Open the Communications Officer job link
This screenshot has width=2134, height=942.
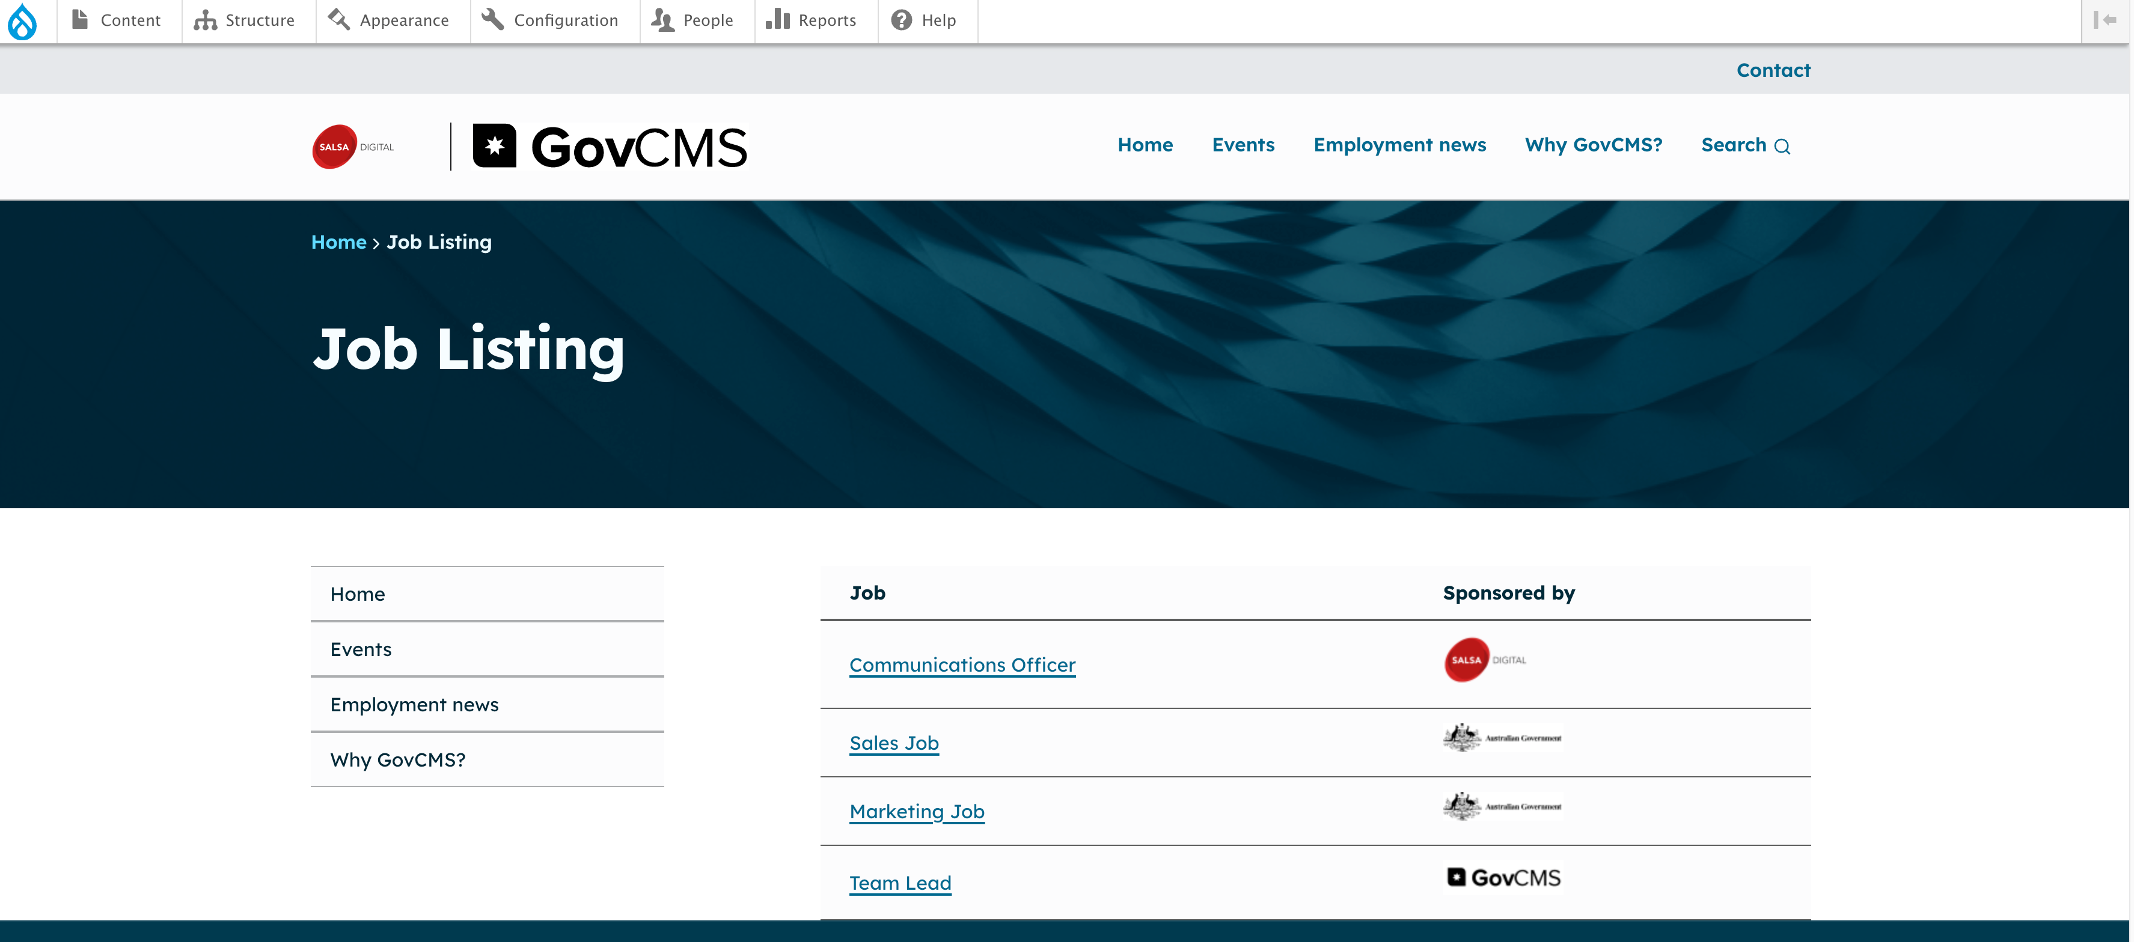coord(962,664)
